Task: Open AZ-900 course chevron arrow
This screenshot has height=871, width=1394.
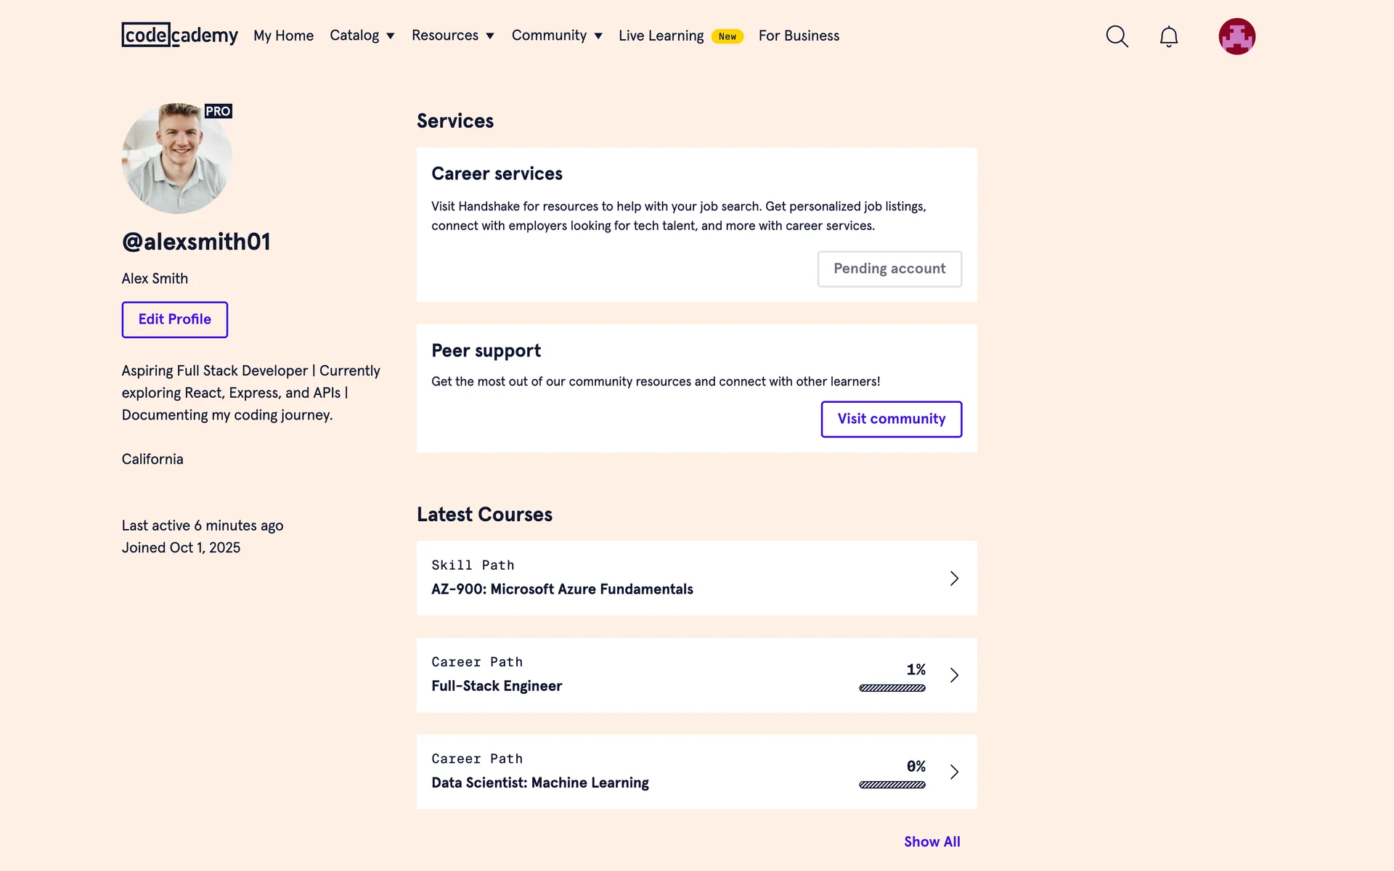Action: [x=954, y=578]
